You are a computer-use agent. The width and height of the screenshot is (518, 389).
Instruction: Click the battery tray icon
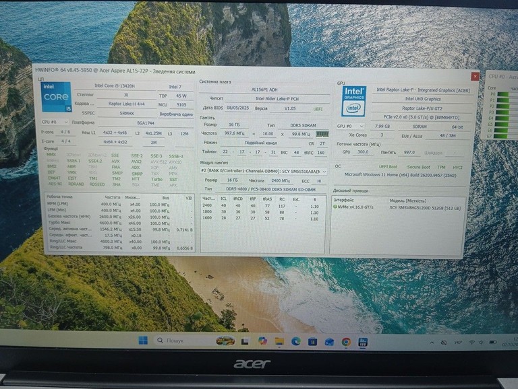(492, 343)
